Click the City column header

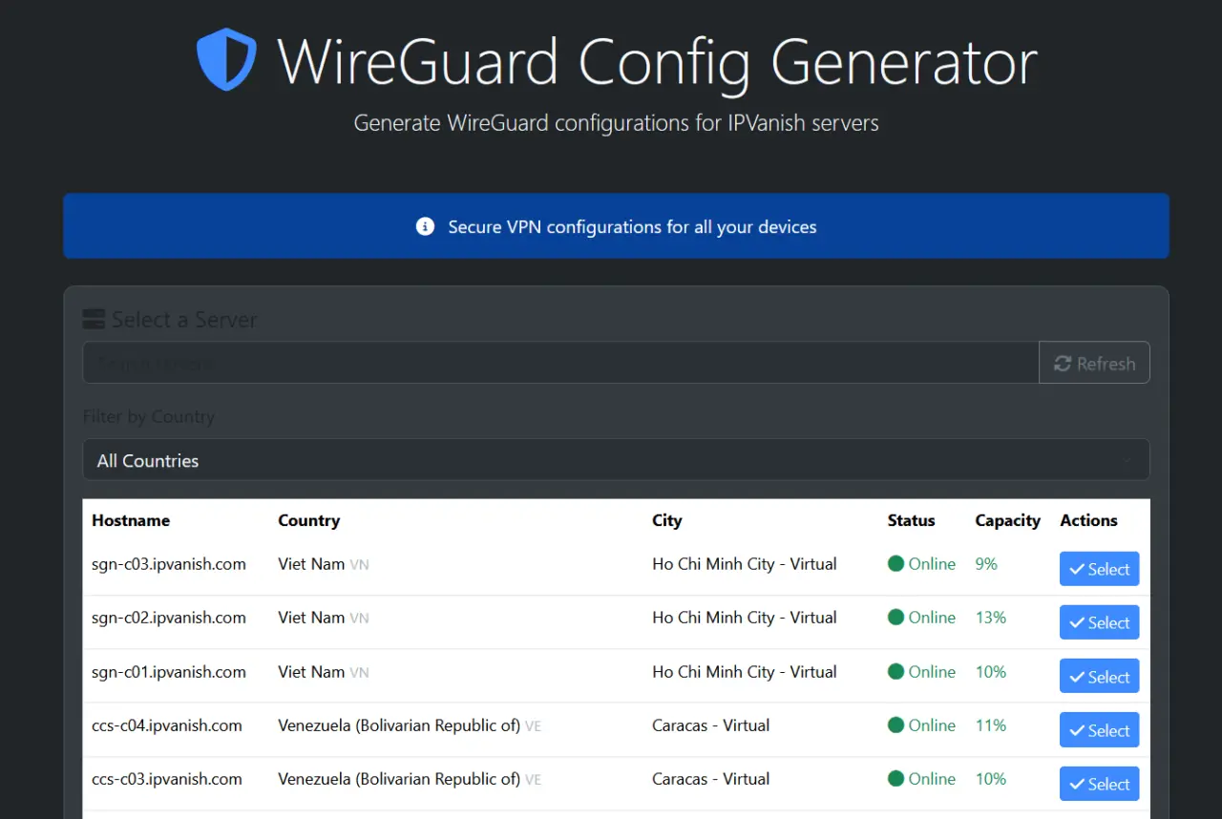(667, 520)
